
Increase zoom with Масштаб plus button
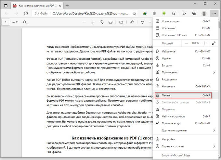[x=204, y=43]
